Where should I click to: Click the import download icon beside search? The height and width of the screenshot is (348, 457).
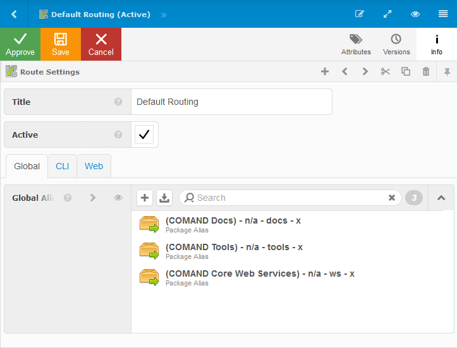[164, 198]
